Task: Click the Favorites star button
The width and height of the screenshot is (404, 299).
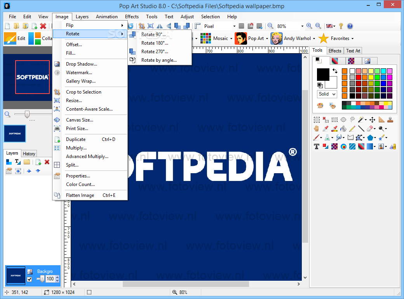Action: 334,38
